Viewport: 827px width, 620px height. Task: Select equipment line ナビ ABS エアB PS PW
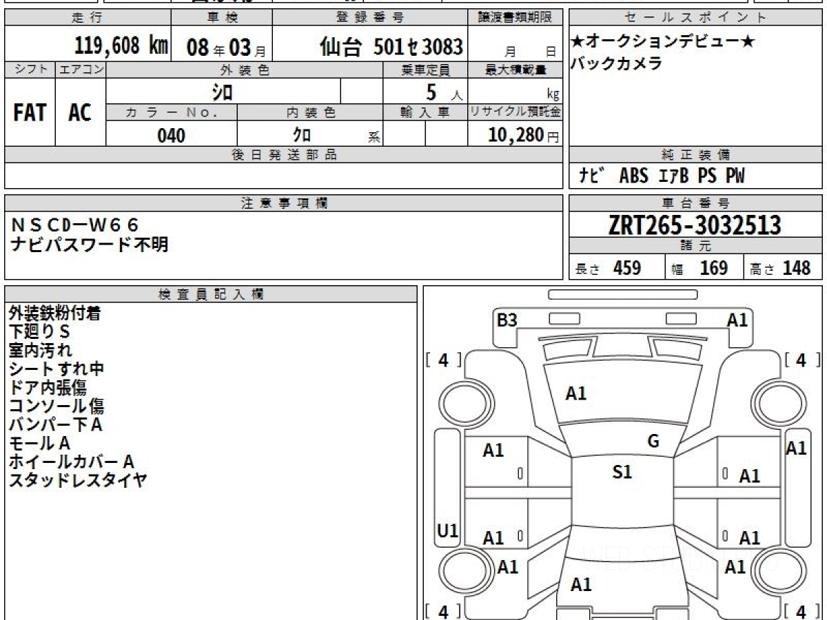point(662,176)
